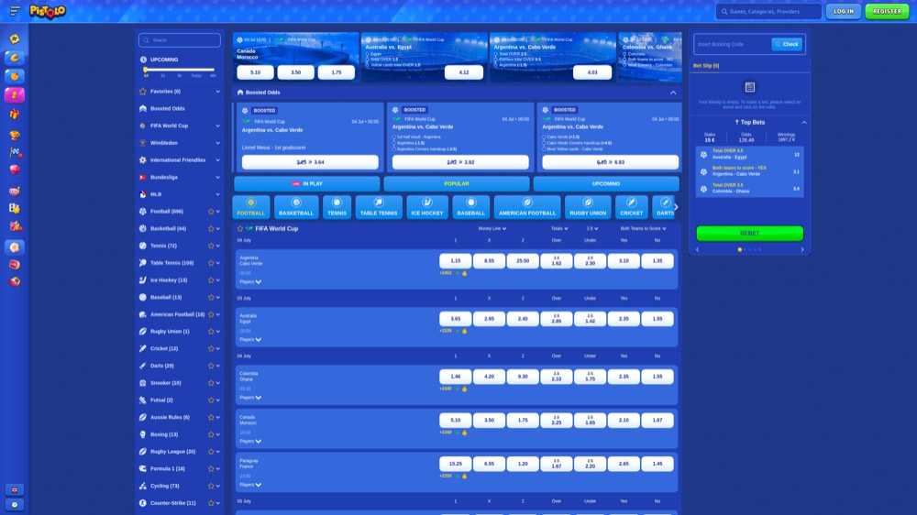The width and height of the screenshot is (917, 515).
Task: Open the Totals market dropdown
Action: pyautogui.click(x=559, y=228)
